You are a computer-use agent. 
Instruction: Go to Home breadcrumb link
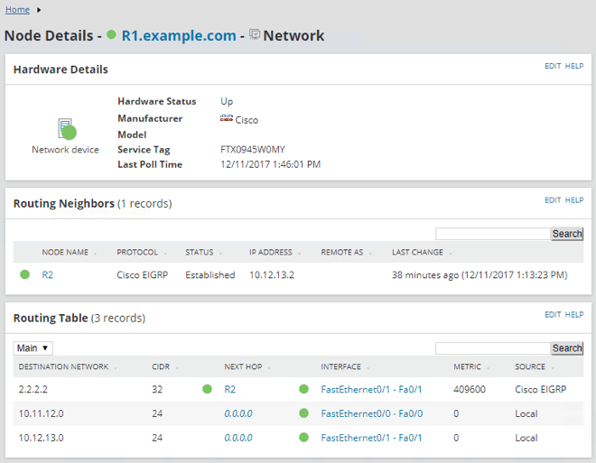click(x=17, y=10)
